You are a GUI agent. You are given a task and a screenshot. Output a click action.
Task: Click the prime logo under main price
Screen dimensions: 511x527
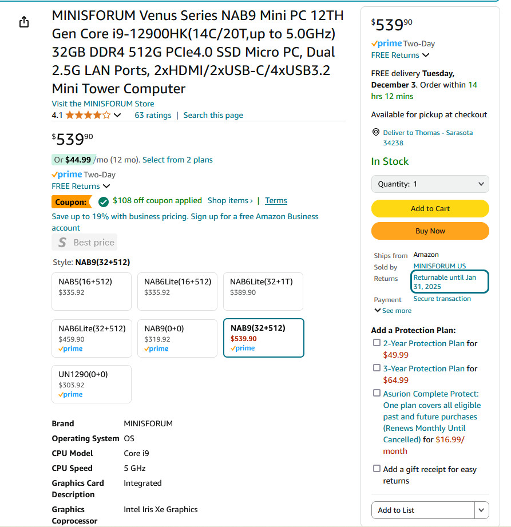coord(66,175)
